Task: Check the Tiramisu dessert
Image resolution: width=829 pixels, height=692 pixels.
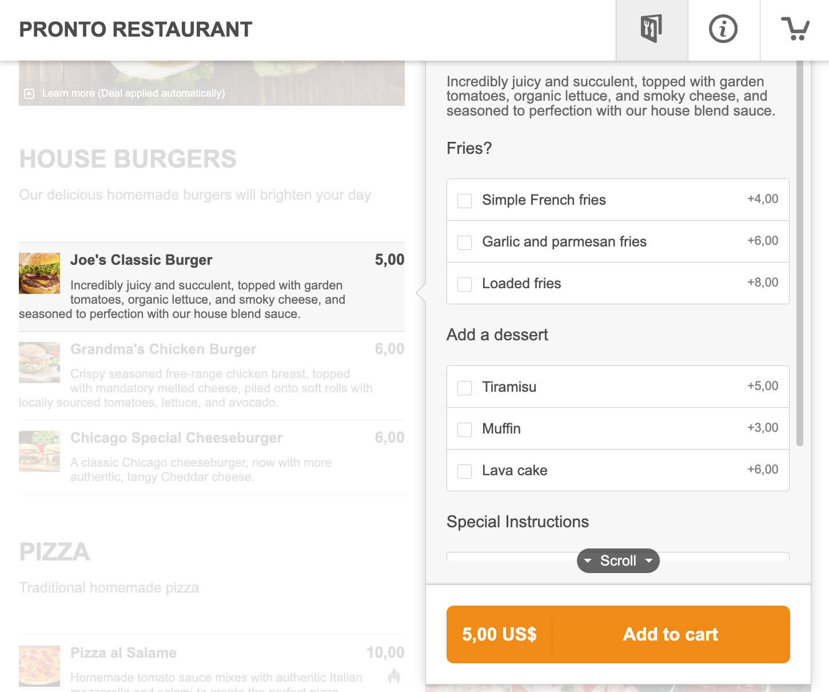Action: 464,388
